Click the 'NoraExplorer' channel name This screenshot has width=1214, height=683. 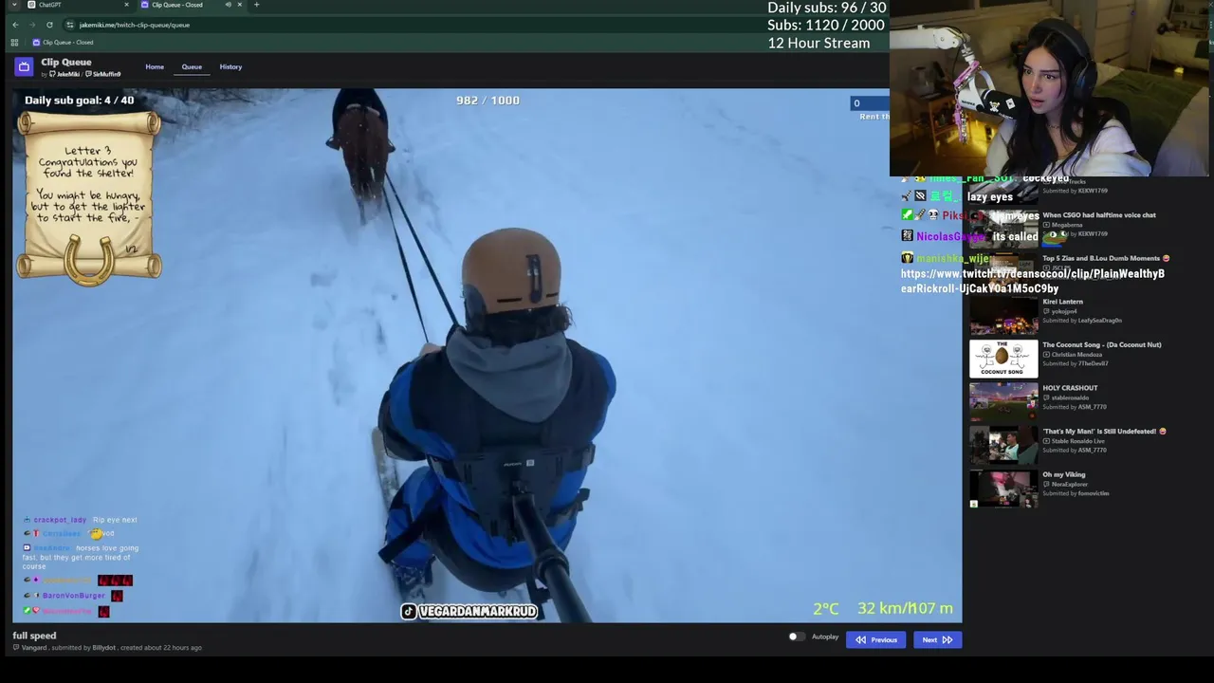(1070, 484)
